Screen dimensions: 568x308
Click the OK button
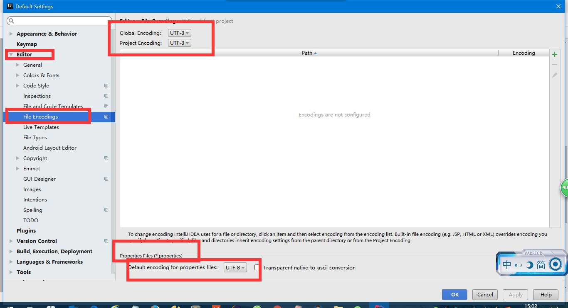click(454, 295)
